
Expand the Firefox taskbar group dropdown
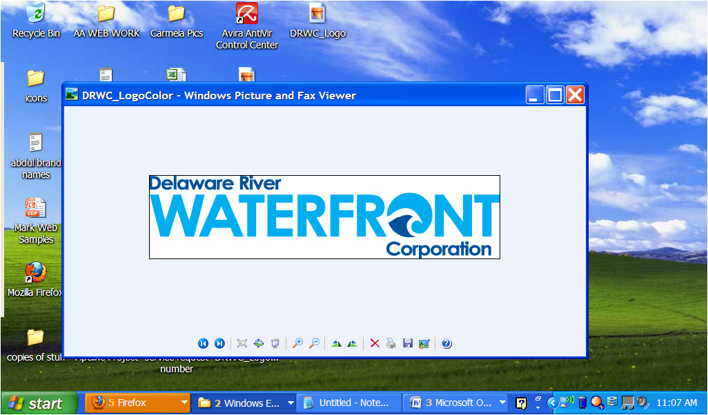coord(184,403)
